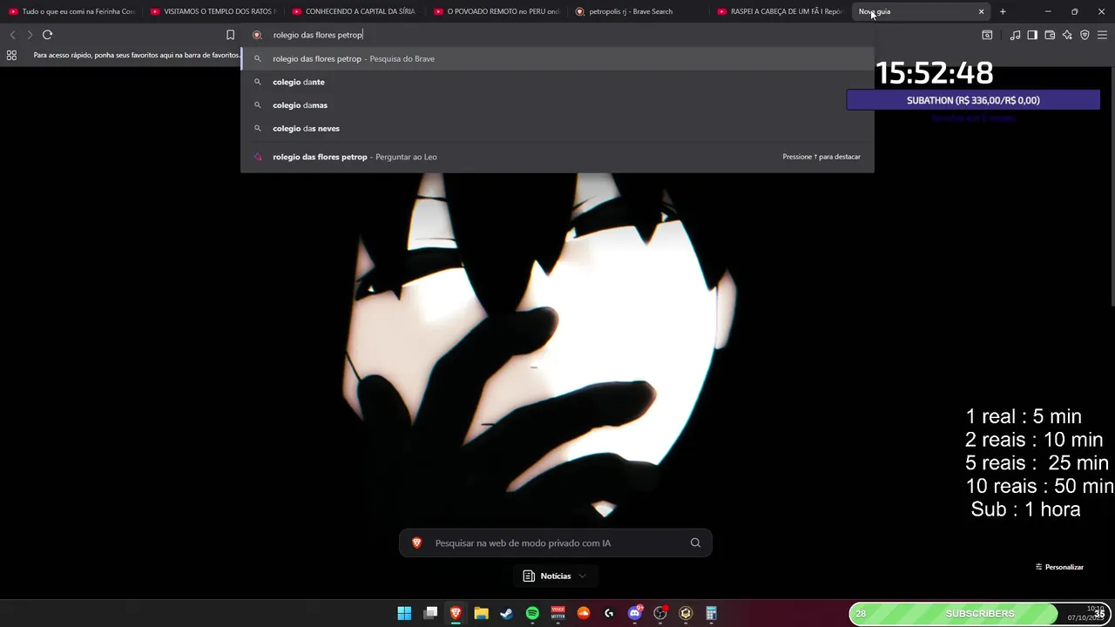The height and width of the screenshot is (627, 1115).
Task: Open Voicemeeter from the taskbar
Action: tap(557, 613)
